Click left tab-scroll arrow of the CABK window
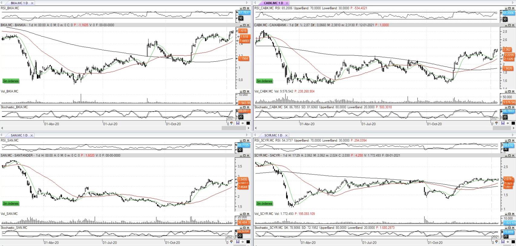The width and height of the screenshot is (516, 246). click(x=256, y=3)
